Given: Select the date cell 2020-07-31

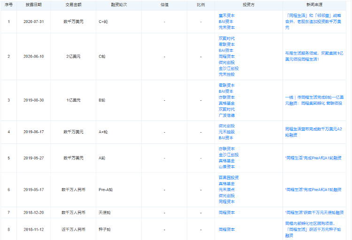Looking at the screenshot, I should [34, 22].
